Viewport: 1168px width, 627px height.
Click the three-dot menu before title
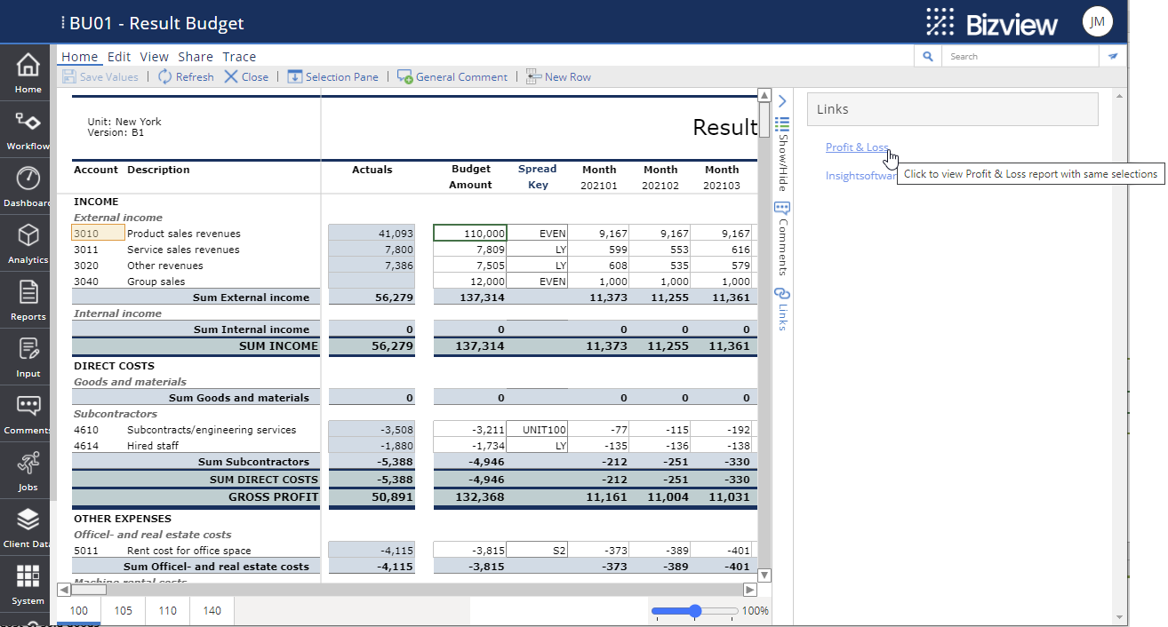pos(62,23)
